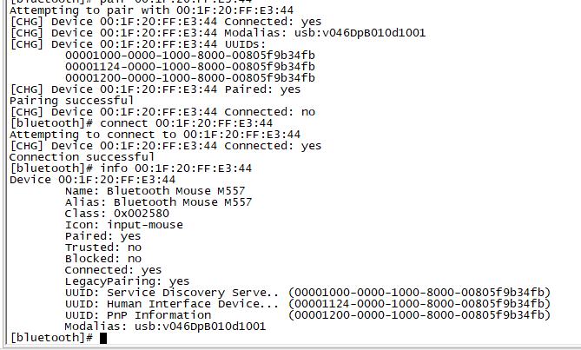
Task: Click the 'Attempting to connect to' line
Action: (x=155, y=135)
